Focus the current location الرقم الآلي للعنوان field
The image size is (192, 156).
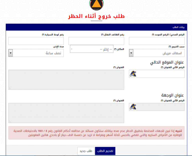pos(157,74)
